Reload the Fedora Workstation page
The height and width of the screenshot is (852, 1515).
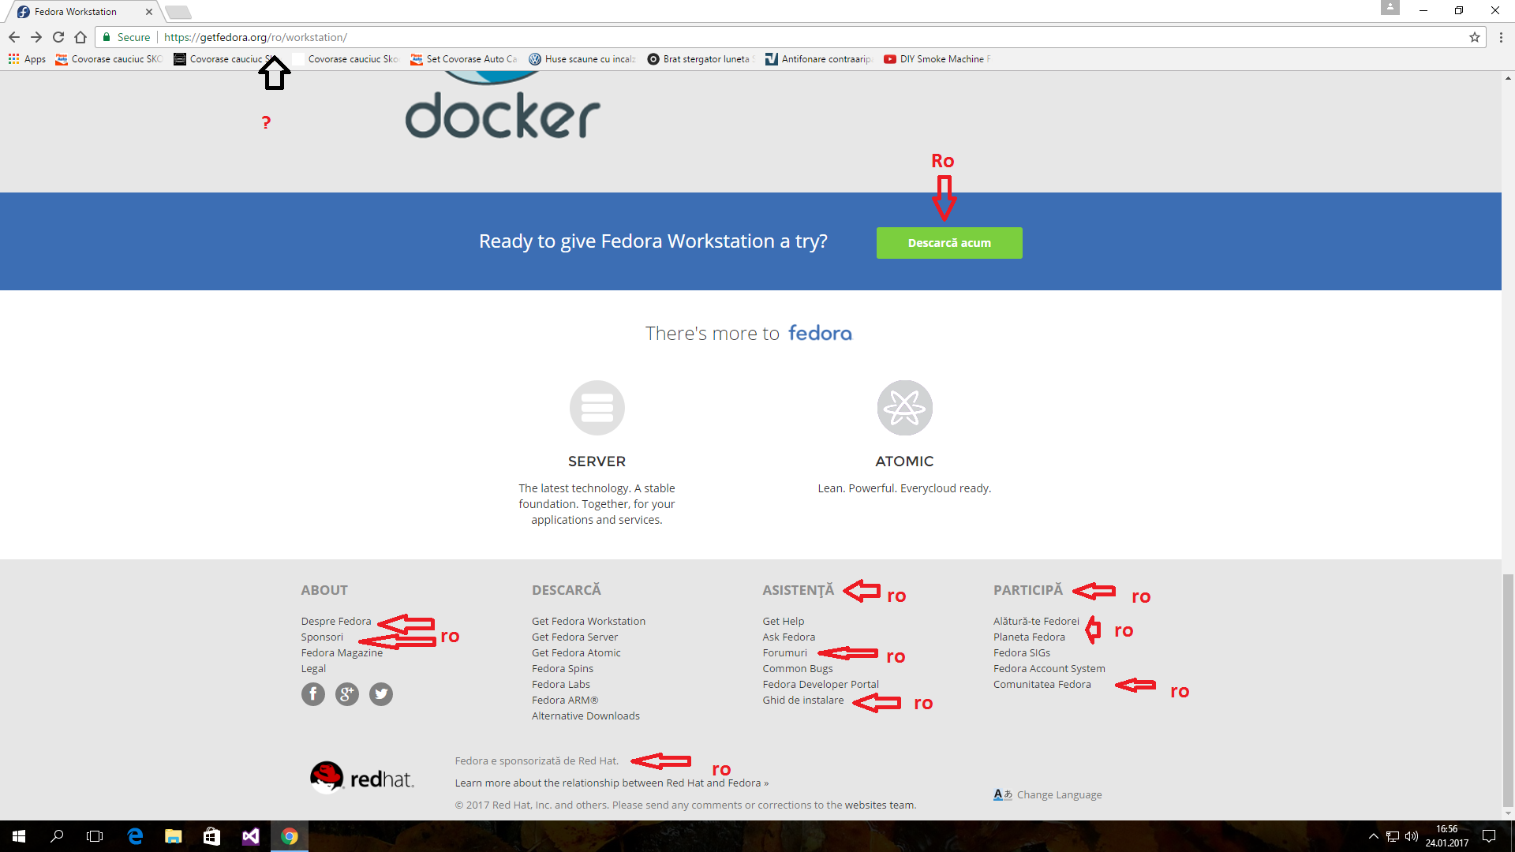click(58, 37)
